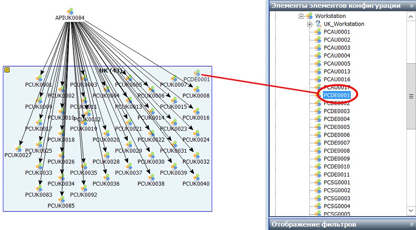Click the PCUK0001 workstation icon
Viewport: 416px width, 230px height.
(39, 78)
